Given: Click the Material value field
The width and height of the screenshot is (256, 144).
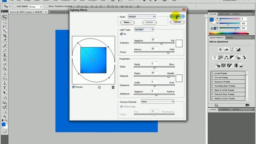Looking at the screenshot, I should click(154, 73).
